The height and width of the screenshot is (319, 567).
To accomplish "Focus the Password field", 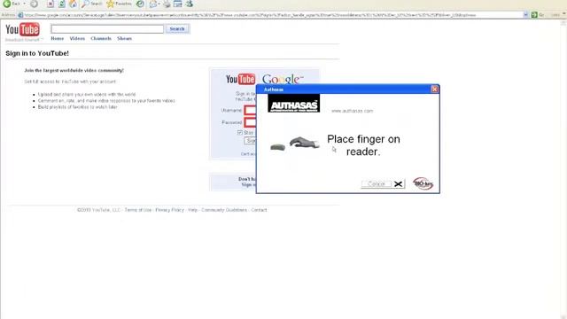I will [250, 122].
